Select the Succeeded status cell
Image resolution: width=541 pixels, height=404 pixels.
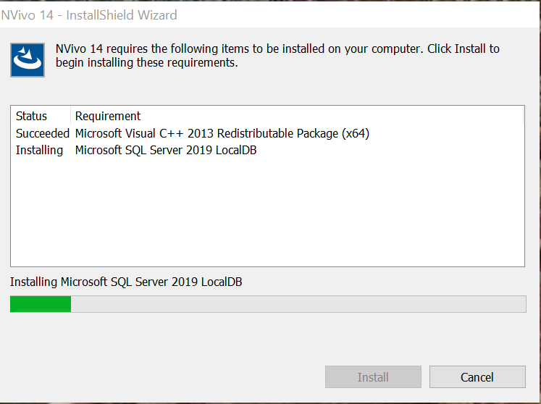coord(43,133)
